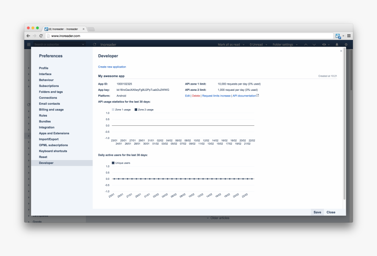The width and height of the screenshot is (377, 256).
Task: Open the Connections preferences section
Action: [48, 98]
